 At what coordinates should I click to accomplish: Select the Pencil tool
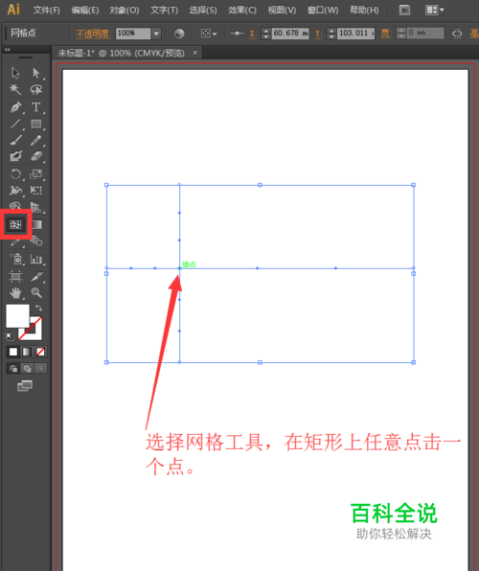pyautogui.click(x=35, y=140)
